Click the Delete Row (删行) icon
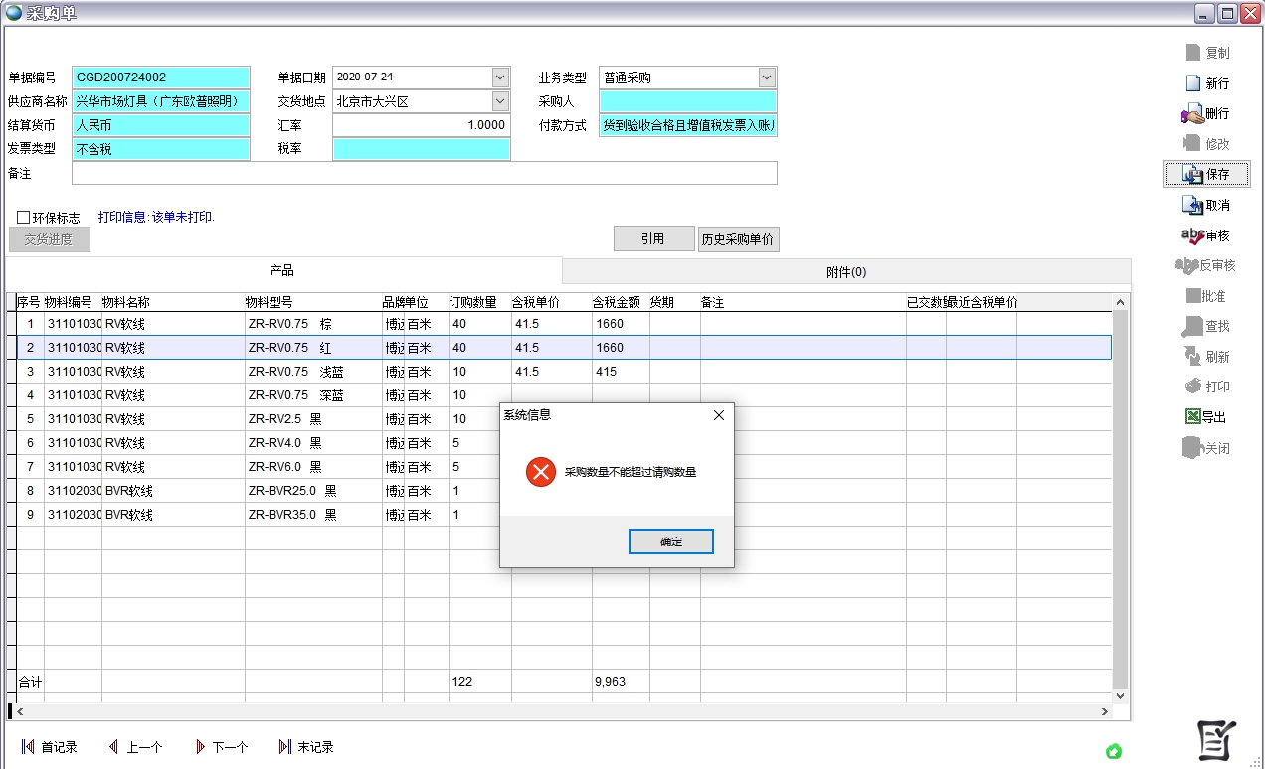The width and height of the screenshot is (1265, 769). 1192,114
